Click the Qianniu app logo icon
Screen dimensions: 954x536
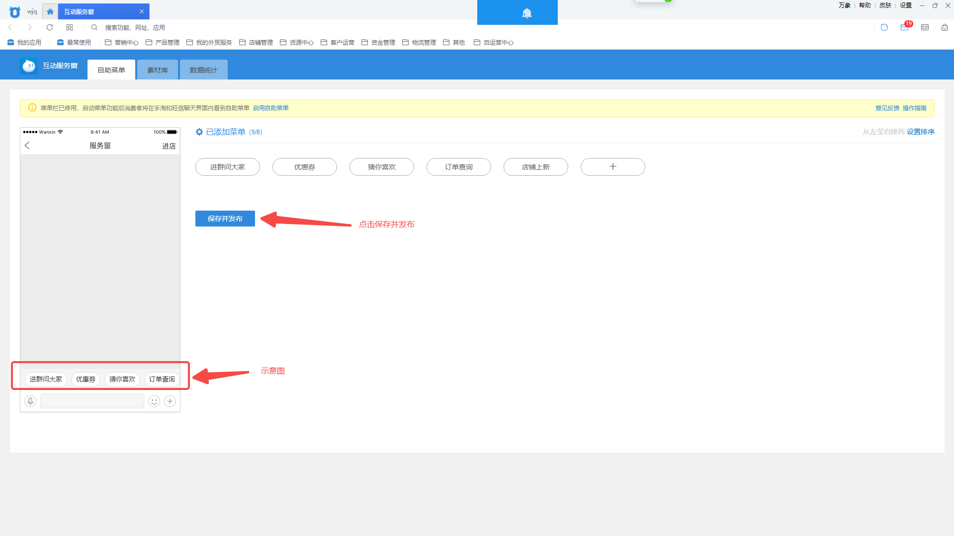pos(15,11)
